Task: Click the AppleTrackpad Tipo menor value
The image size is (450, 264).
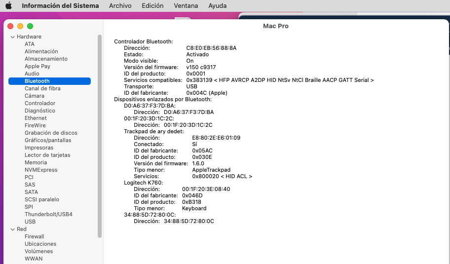Action: (x=211, y=170)
